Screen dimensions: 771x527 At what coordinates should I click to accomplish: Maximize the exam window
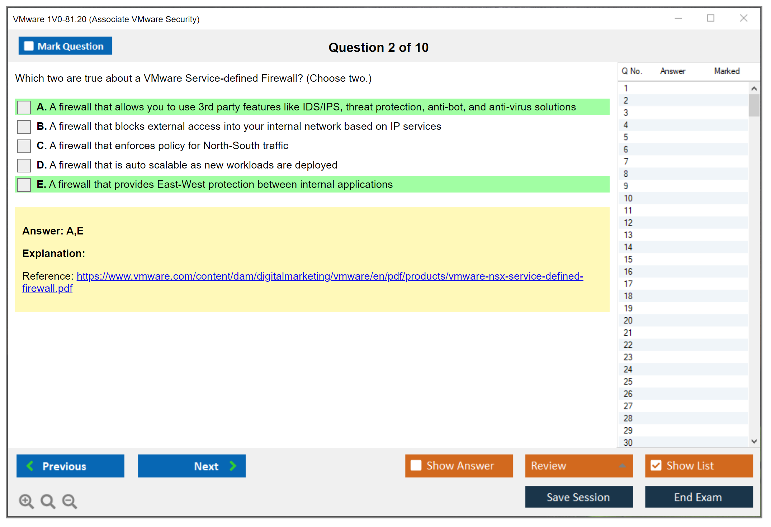pos(710,18)
